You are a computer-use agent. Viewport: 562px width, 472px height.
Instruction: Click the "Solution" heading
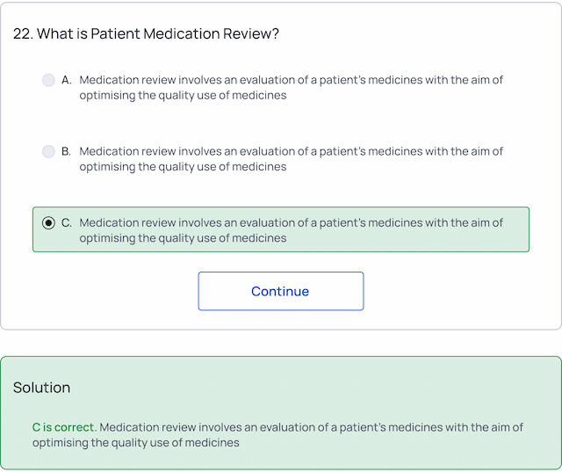(x=41, y=388)
